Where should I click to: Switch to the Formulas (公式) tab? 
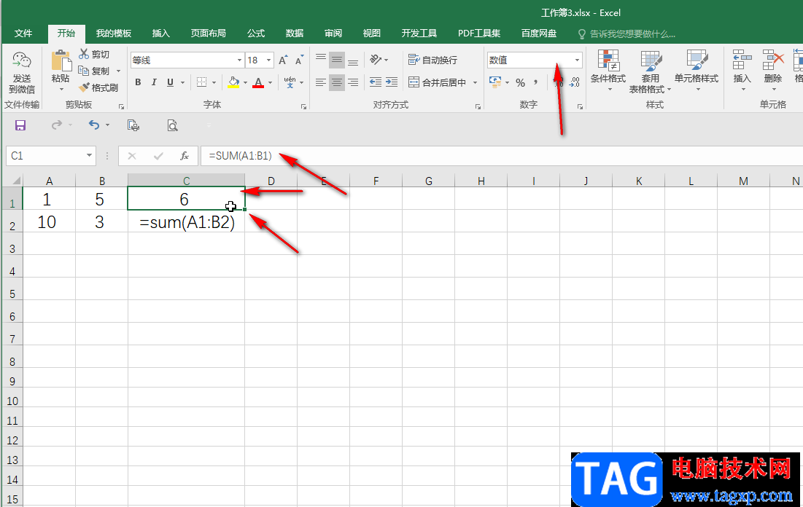(255, 34)
